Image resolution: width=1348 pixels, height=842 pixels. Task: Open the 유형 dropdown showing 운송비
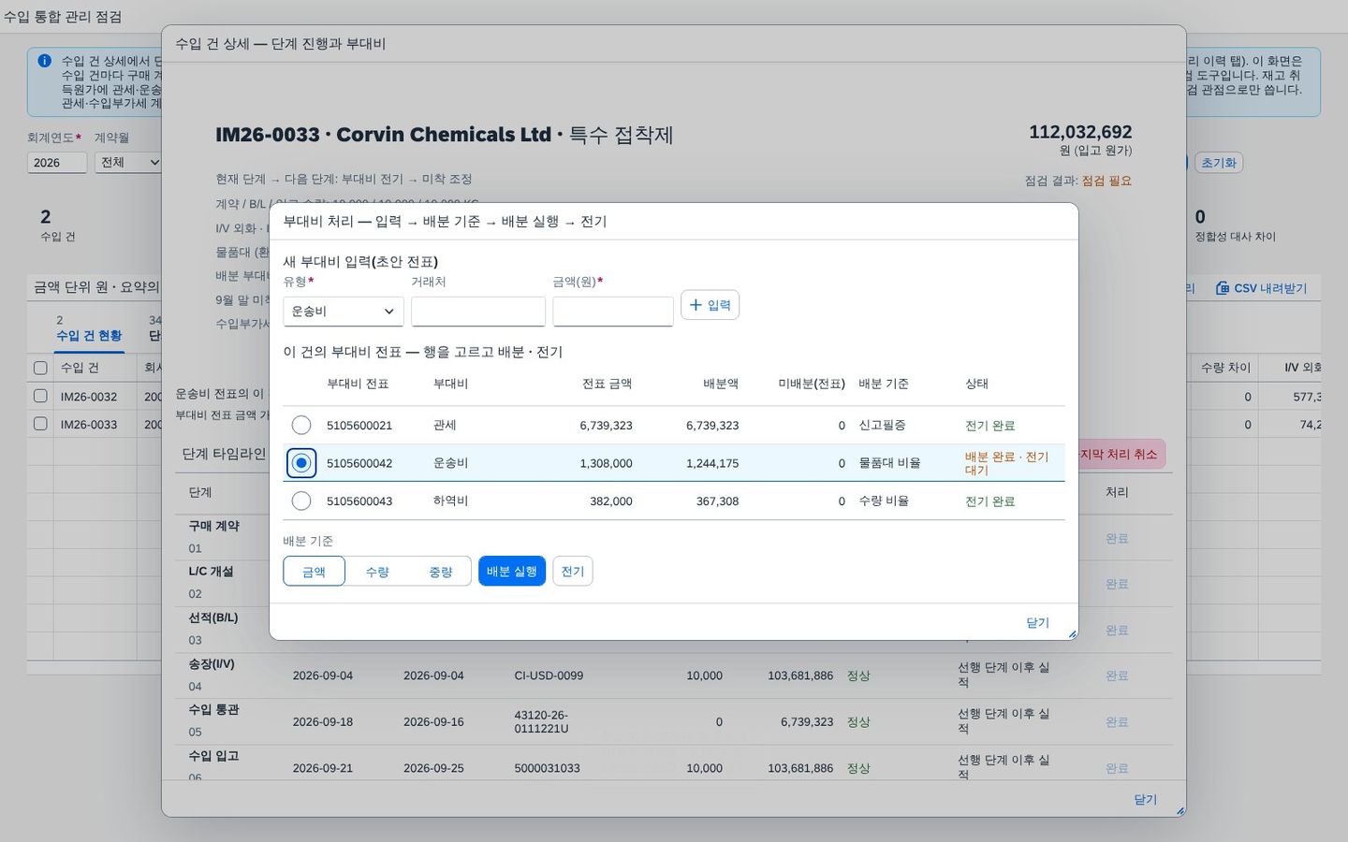click(344, 312)
